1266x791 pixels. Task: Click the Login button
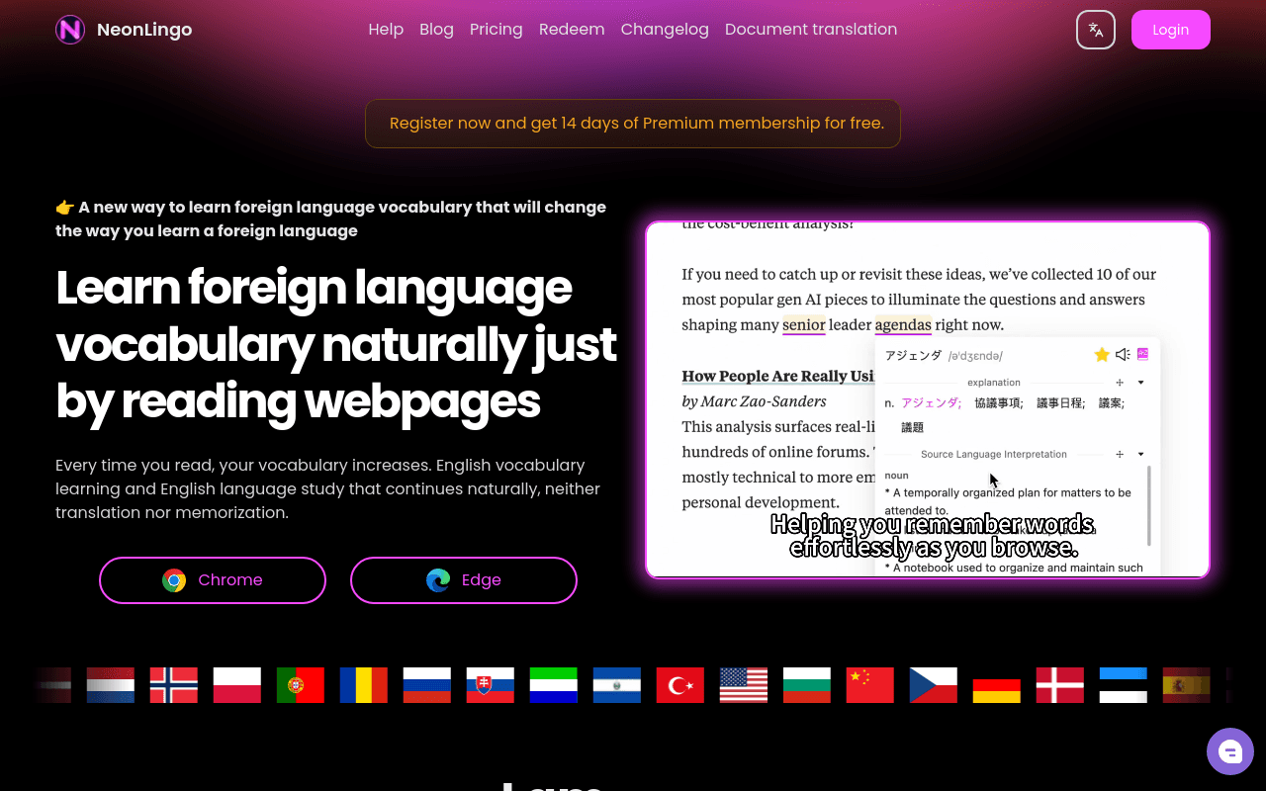click(x=1171, y=30)
